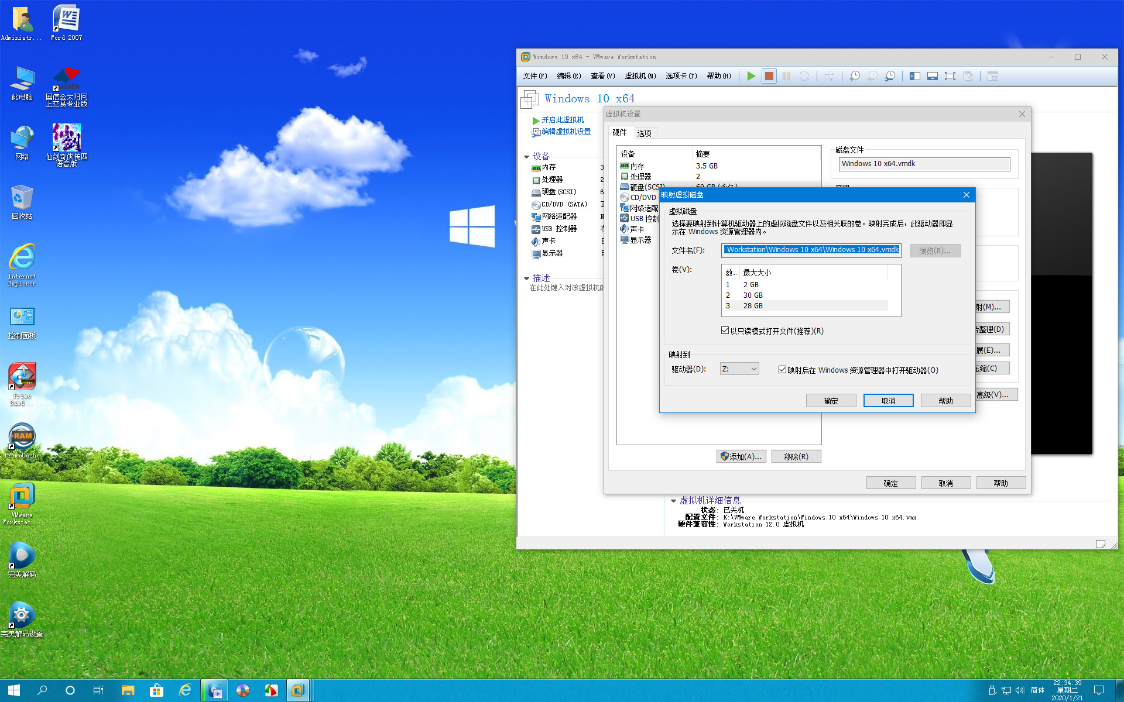Open the 虚拟机(M) menu
1124x702 pixels.
(640, 76)
